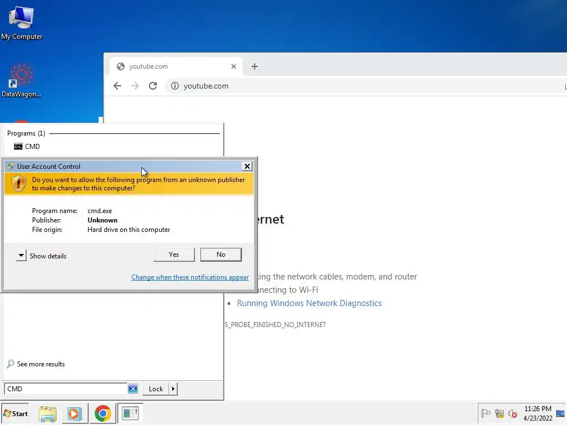The height and width of the screenshot is (425, 567).
Task: Click Yes in User Account Control
Action: pos(174,255)
